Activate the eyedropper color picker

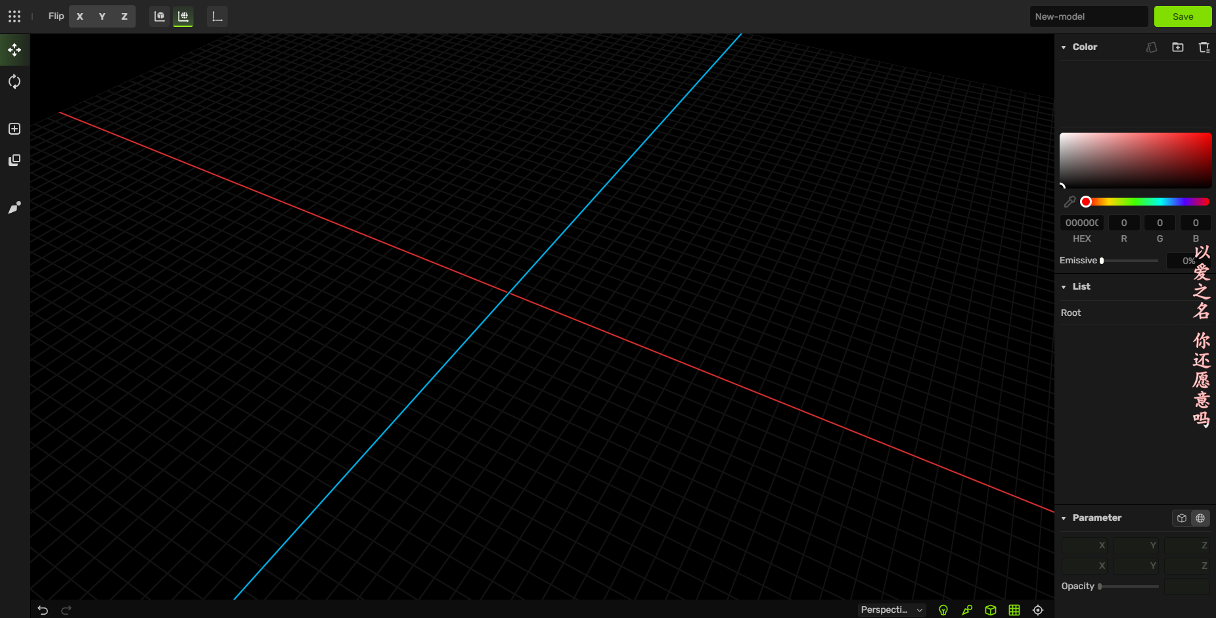click(1070, 202)
